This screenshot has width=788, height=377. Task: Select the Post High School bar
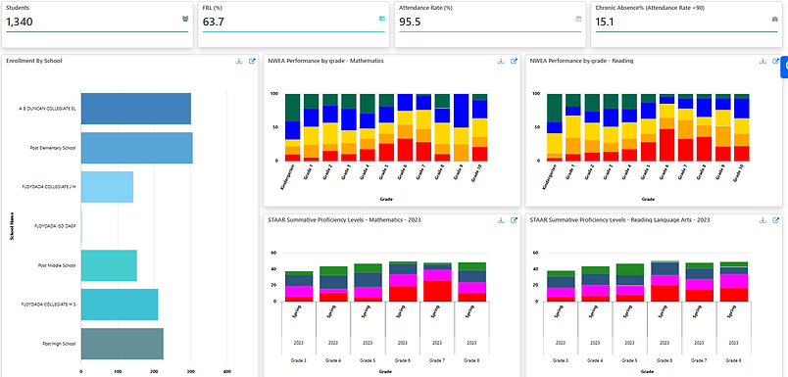123,344
